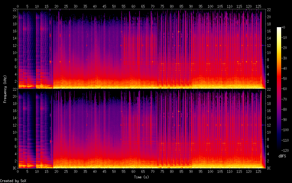This screenshot has width=292, height=183.
Task: Click the "Frequency (kHz)" vertical axis label
Action: pos(5,89)
